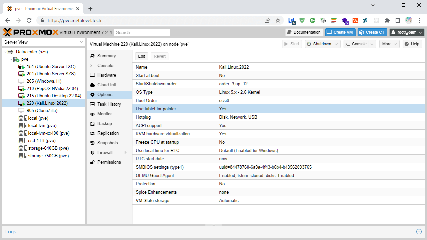
Task: Select the Hotplug option row
Action: point(279,117)
